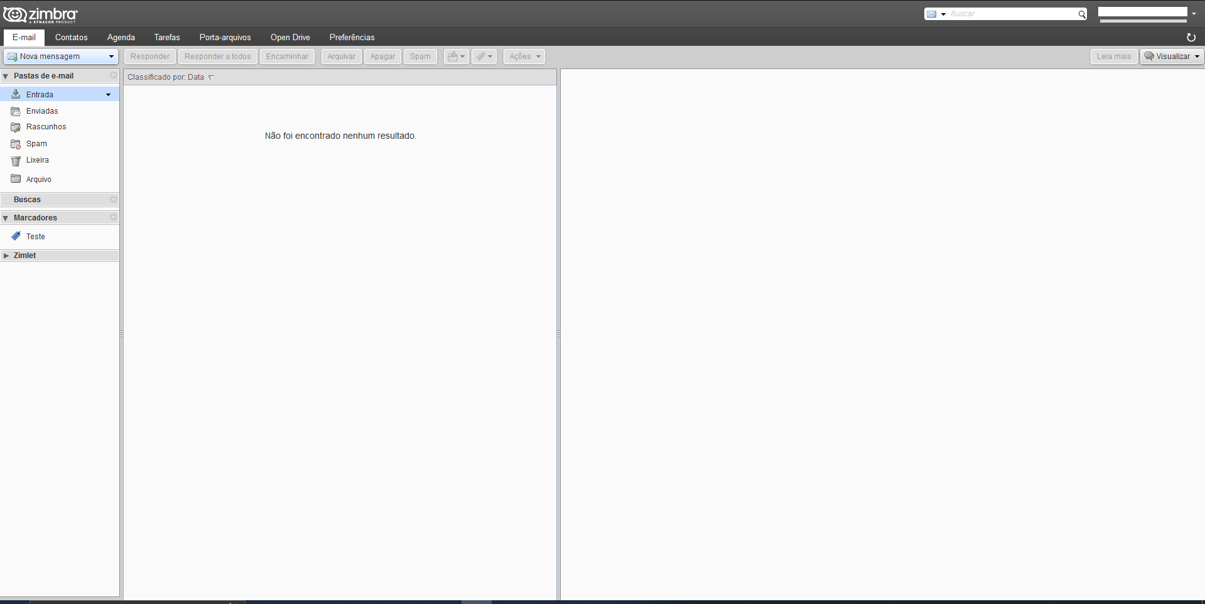The height and width of the screenshot is (604, 1205).
Task: Open the Arquivo folder
Action: point(38,180)
